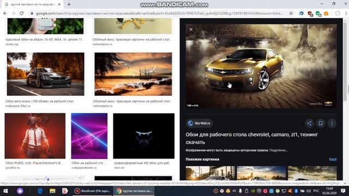The image size is (349, 196).
Task: Open the green NVIDIA tray icon
Action: tap(253, 191)
